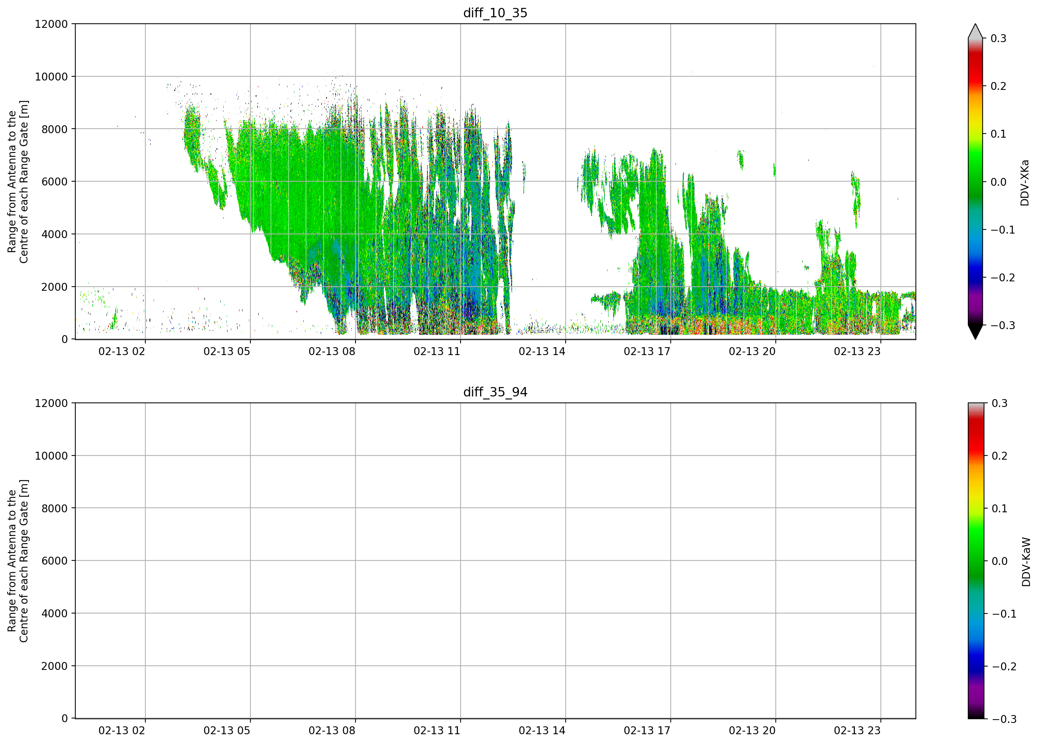Click the 12000 y-tick in diff_10_35 plot

coord(51,24)
